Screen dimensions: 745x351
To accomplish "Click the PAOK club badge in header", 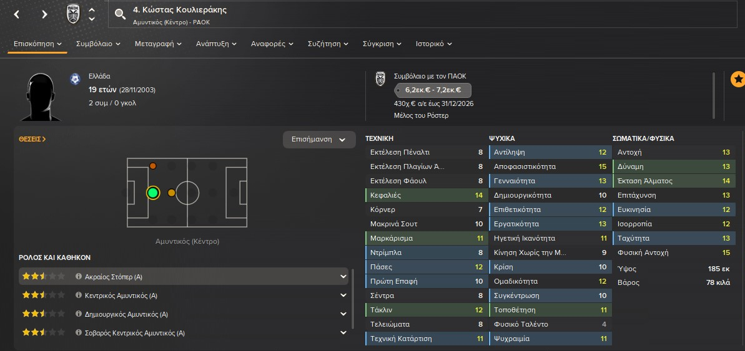I will pyautogui.click(x=74, y=14).
